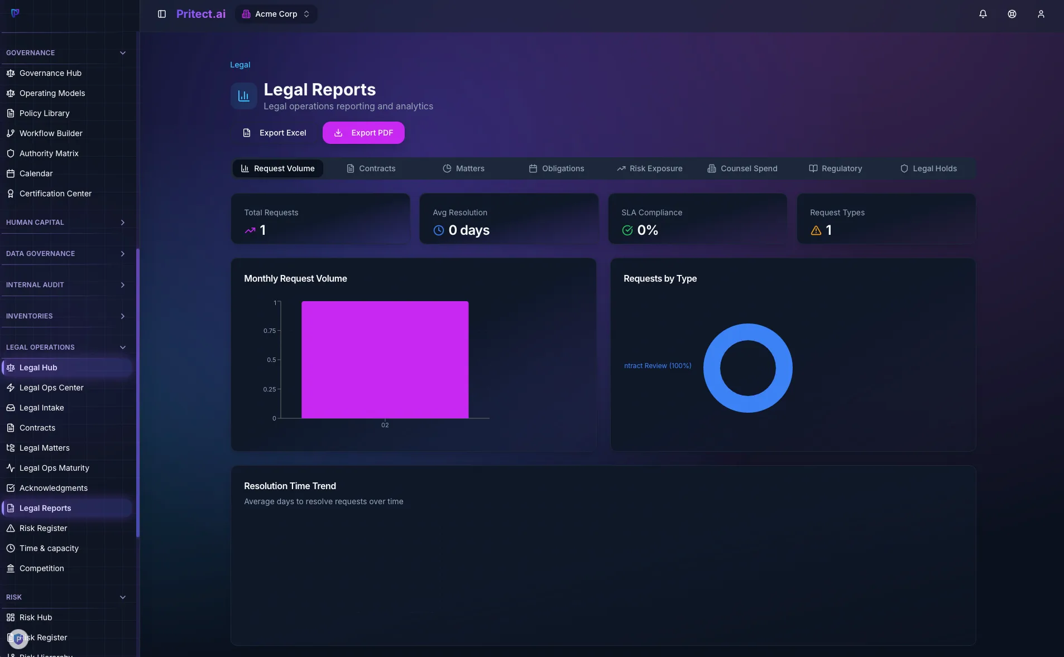This screenshot has width=1064, height=657.
Task: Click the Time & capacity clock icon
Action: pyautogui.click(x=11, y=548)
